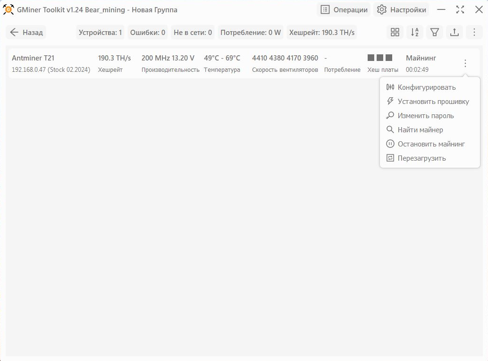Open the Antminer T21 row three-dots menu
This screenshot has height=361, width=488.
coord(465,63)
